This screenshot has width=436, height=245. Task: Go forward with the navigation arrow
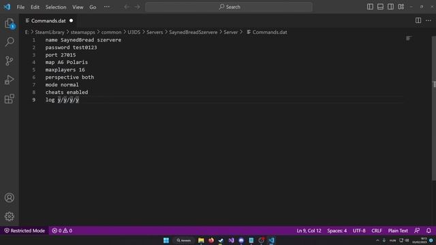(x=138, y=7)
